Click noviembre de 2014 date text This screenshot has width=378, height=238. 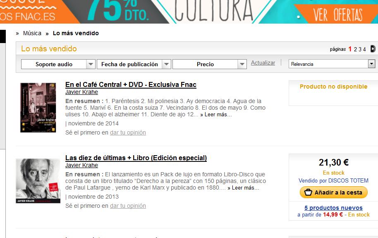point(93,124)
